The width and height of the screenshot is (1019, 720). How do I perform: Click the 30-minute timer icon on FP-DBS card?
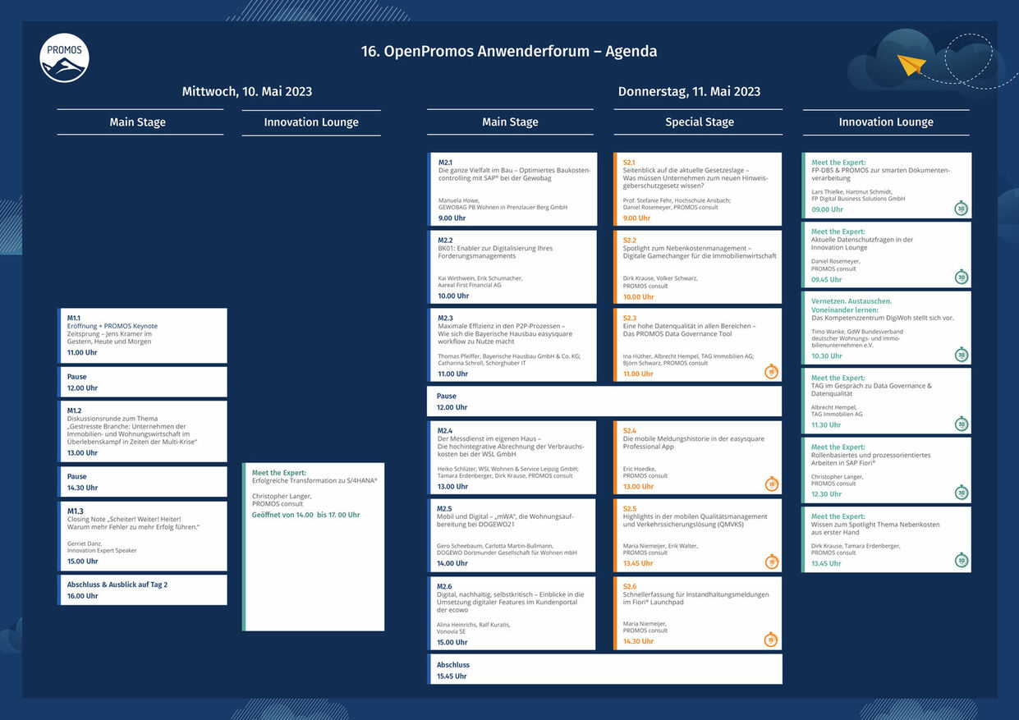point(961,209)
